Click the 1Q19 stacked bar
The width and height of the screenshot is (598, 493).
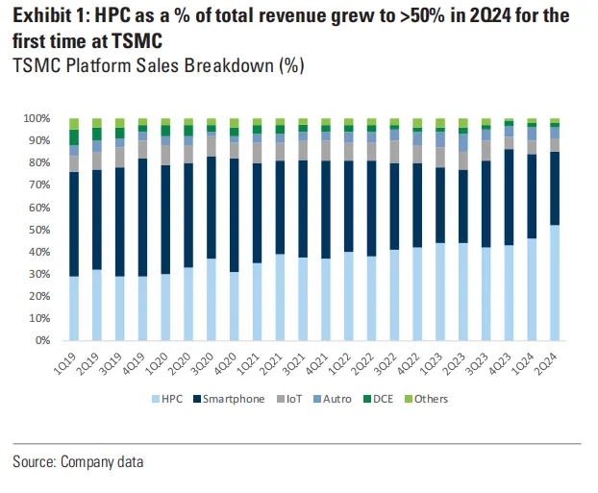74,230
